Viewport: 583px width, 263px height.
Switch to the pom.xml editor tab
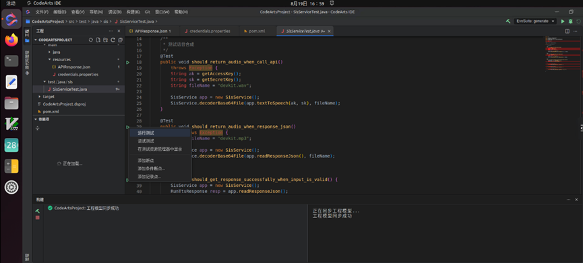(257, 31)
